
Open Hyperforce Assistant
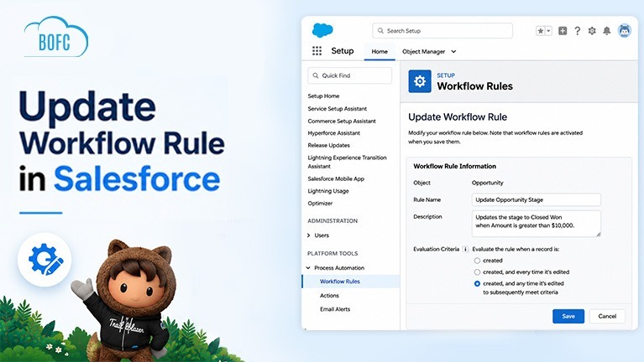pyautogui.click(x=334, y=133)
